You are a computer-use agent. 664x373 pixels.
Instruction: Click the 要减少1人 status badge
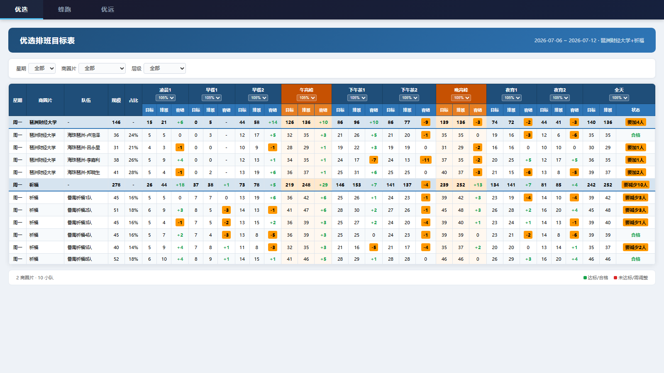click(635, 223)
